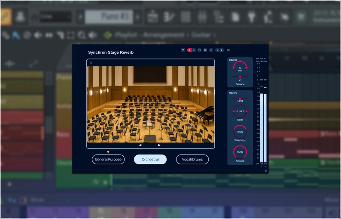Select preset slot A
Screen dimensions: 341x219
pyautogui.click(x=190, y=50)
